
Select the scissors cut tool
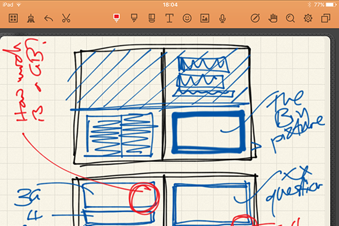tap(66, 18)
